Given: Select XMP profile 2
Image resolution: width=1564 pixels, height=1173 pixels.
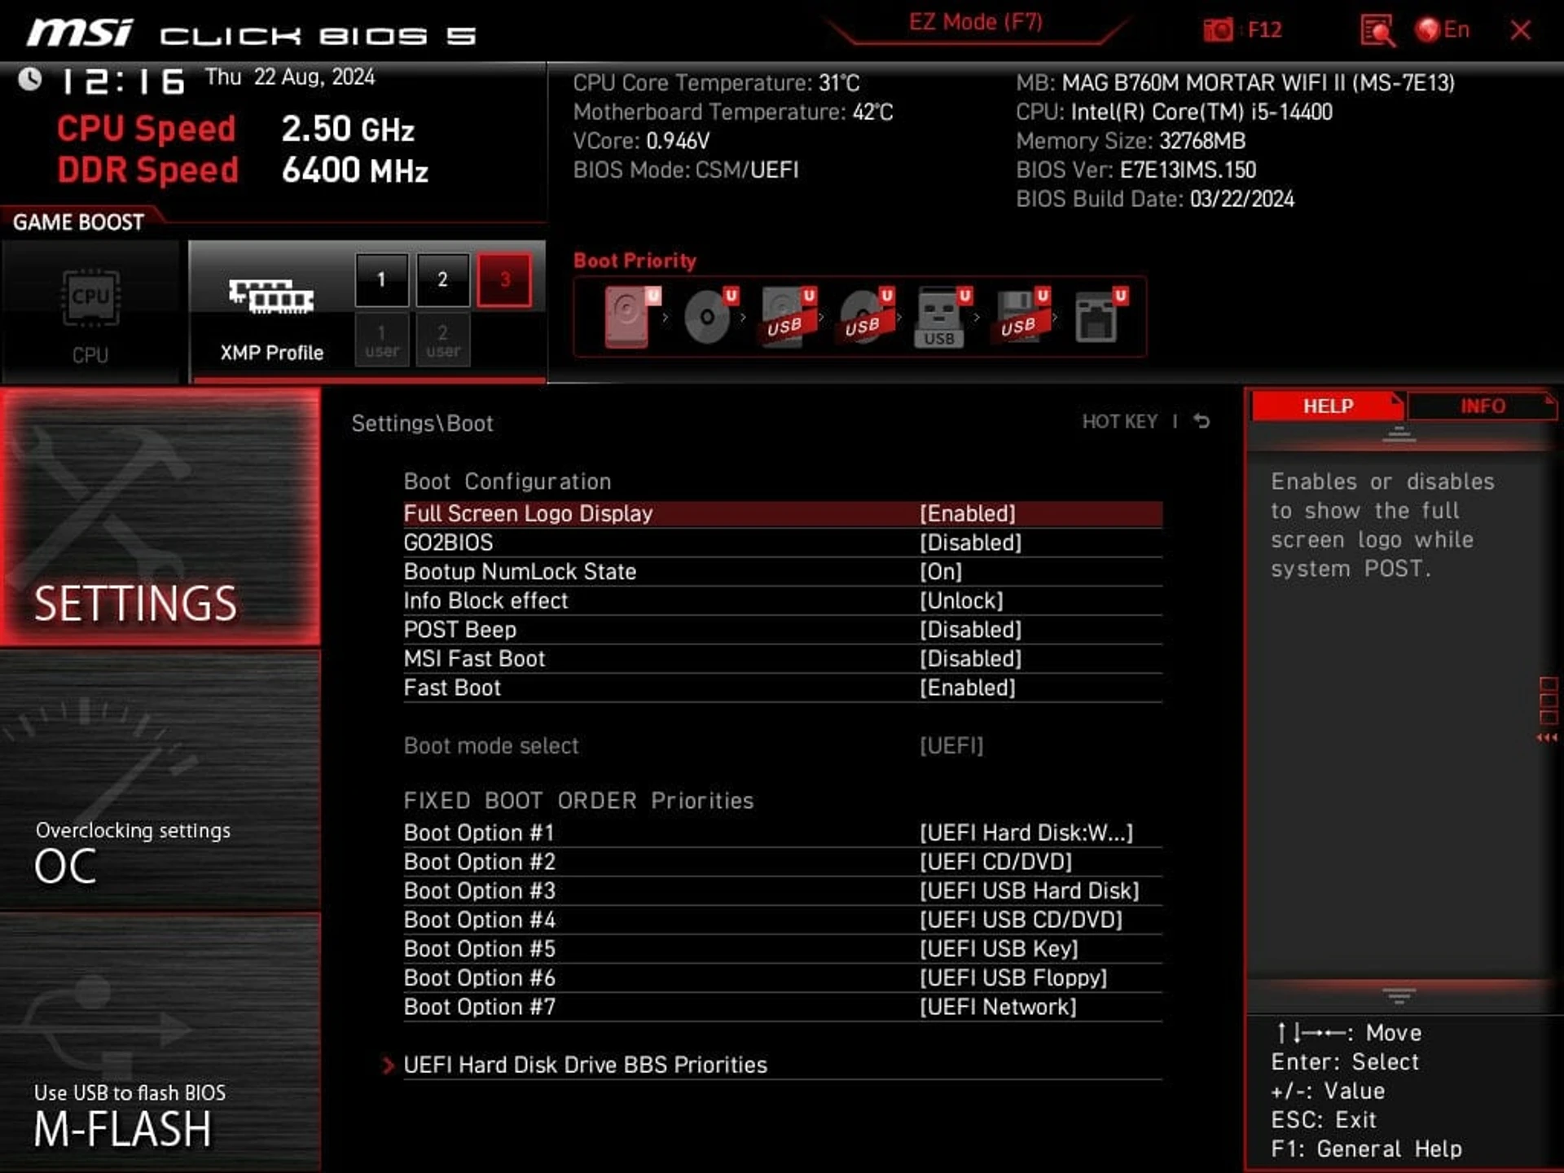Looking at the screenshot, I should click(442, 279).
